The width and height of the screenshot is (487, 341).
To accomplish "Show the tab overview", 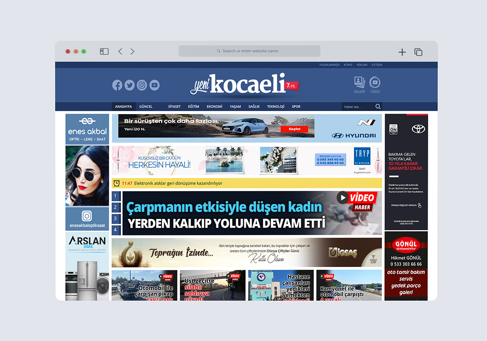I will tap(418, 52).
